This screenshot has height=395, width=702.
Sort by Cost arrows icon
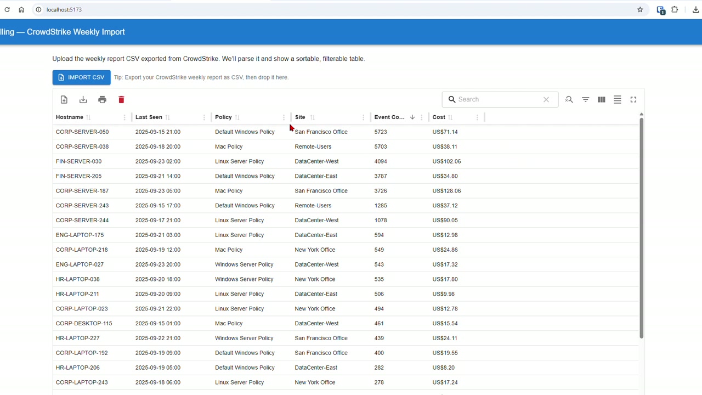pos(450,117)
